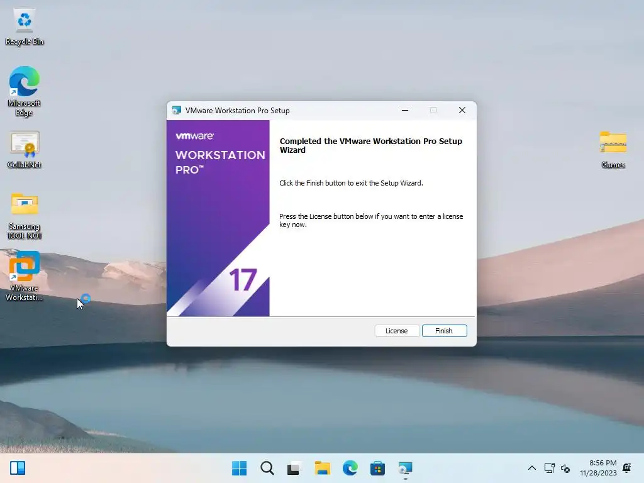Show hidden system tray icons

[x=532, y=468]
